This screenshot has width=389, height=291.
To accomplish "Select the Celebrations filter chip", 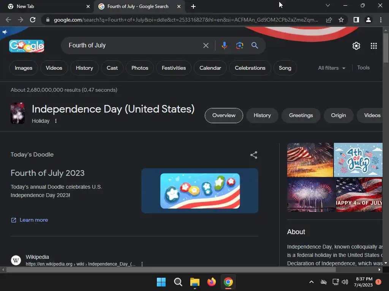I will [x=250, y=68].
